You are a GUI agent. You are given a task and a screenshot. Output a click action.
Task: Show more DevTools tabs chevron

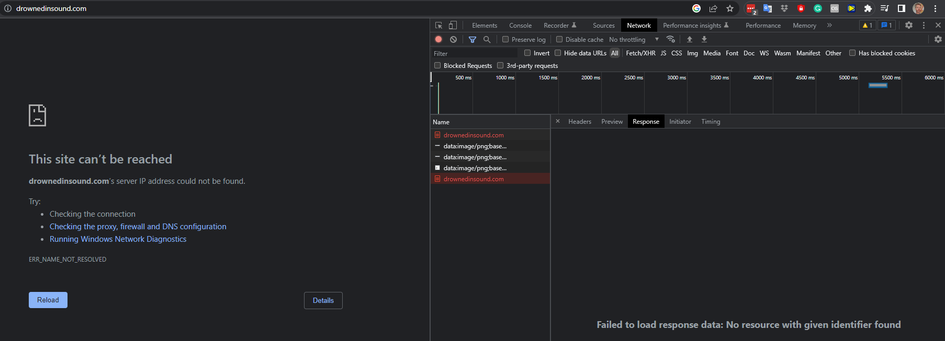pyautogui.click(x=829, y=25)
